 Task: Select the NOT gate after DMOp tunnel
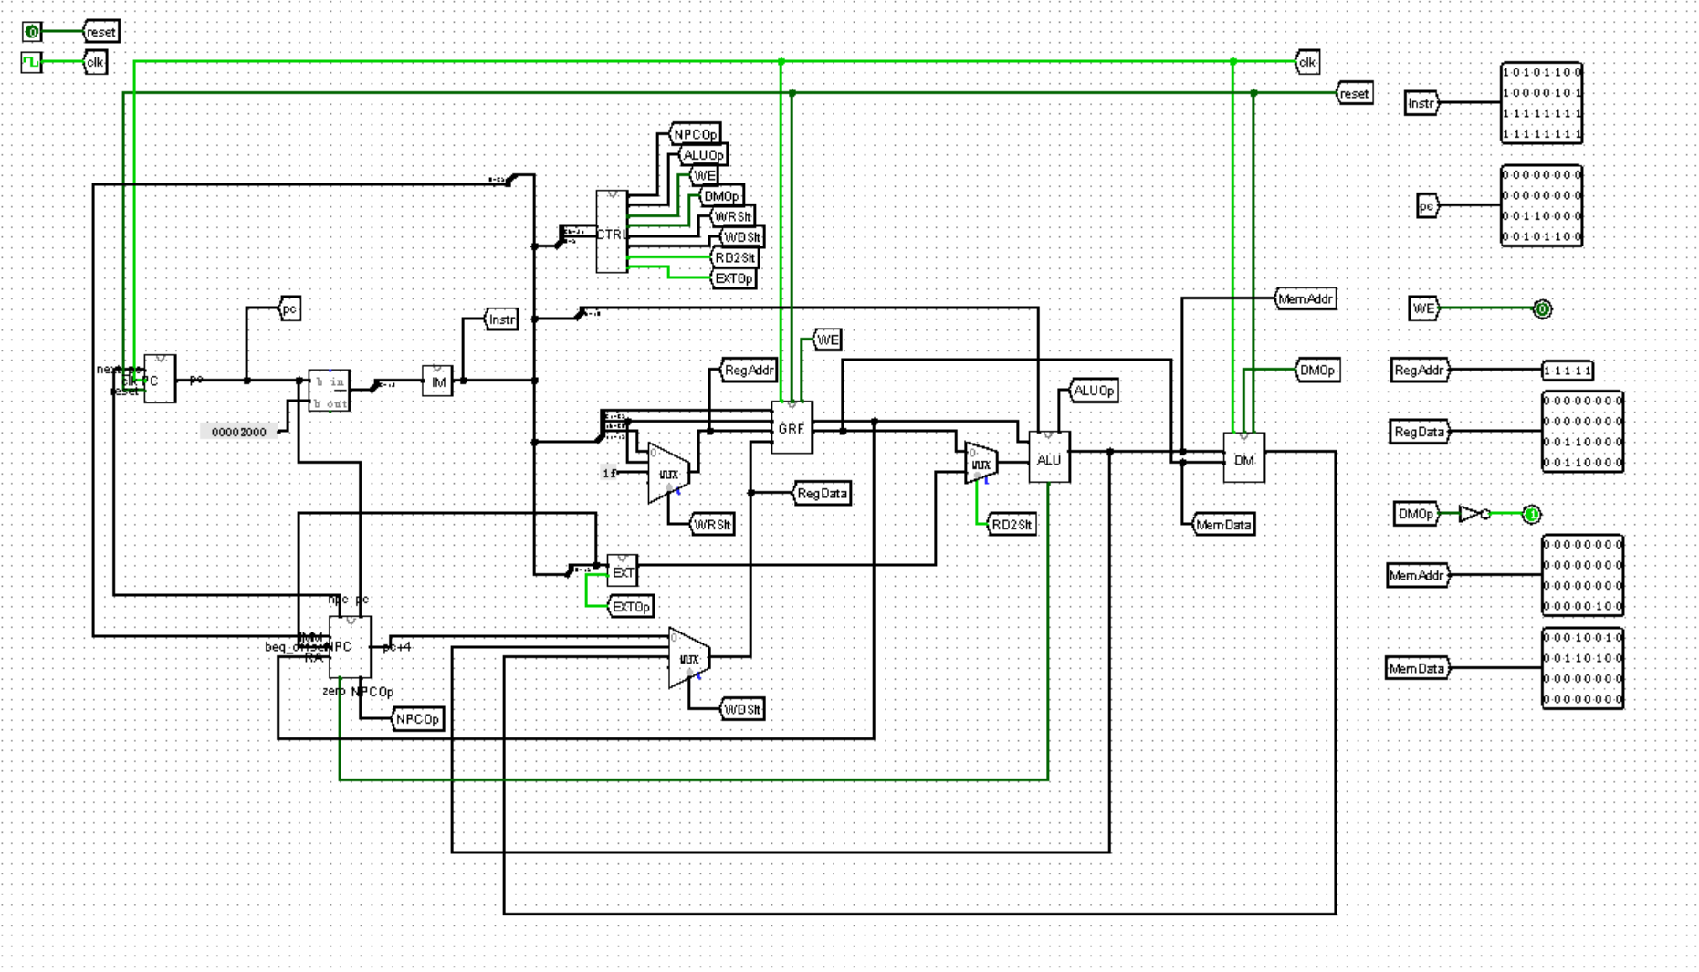[x=1474, y=514]
